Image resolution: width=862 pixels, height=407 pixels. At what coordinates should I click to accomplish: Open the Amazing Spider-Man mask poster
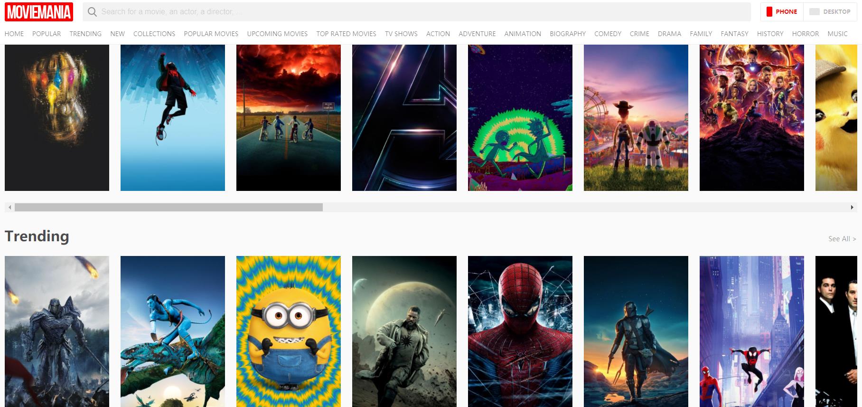(x=520, y=331)
